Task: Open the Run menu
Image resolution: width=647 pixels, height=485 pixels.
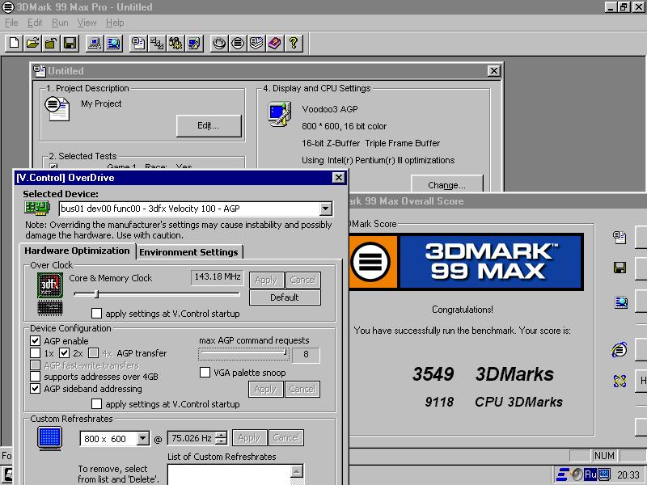Action: (60, 23)
